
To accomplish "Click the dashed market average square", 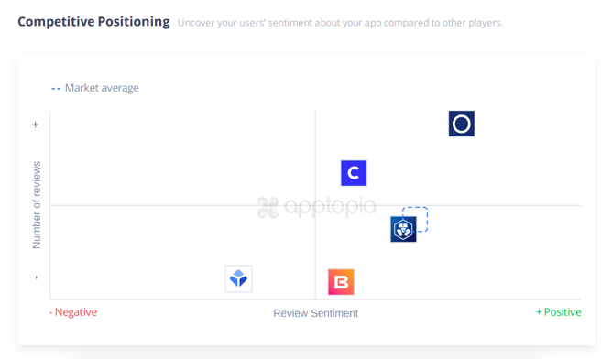I will coord(415,219).
